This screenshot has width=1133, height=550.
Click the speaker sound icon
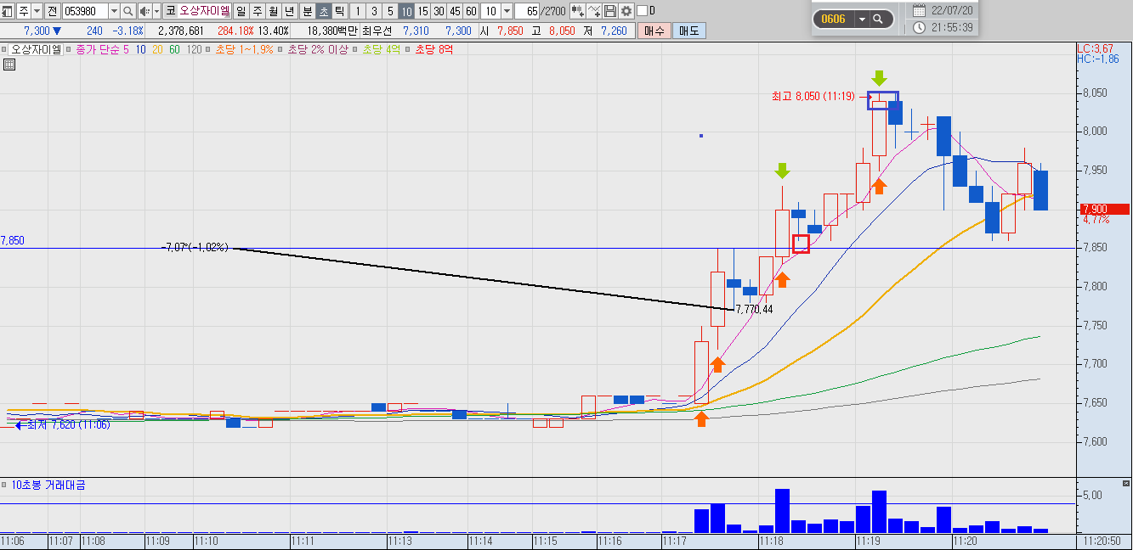pos(144,11)
